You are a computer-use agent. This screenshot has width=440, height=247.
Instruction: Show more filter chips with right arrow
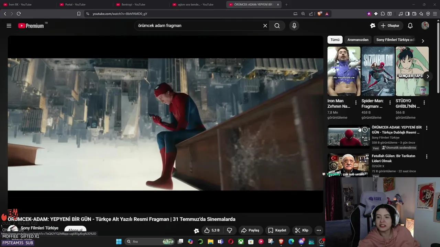tap(423, 41)
